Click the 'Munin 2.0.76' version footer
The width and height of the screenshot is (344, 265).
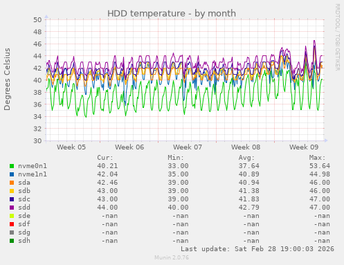click(x=172, y=257)
